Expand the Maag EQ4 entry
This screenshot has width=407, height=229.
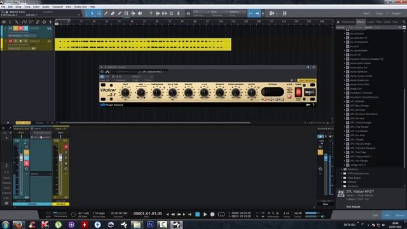pyautogui.click(x=345, y=88)
